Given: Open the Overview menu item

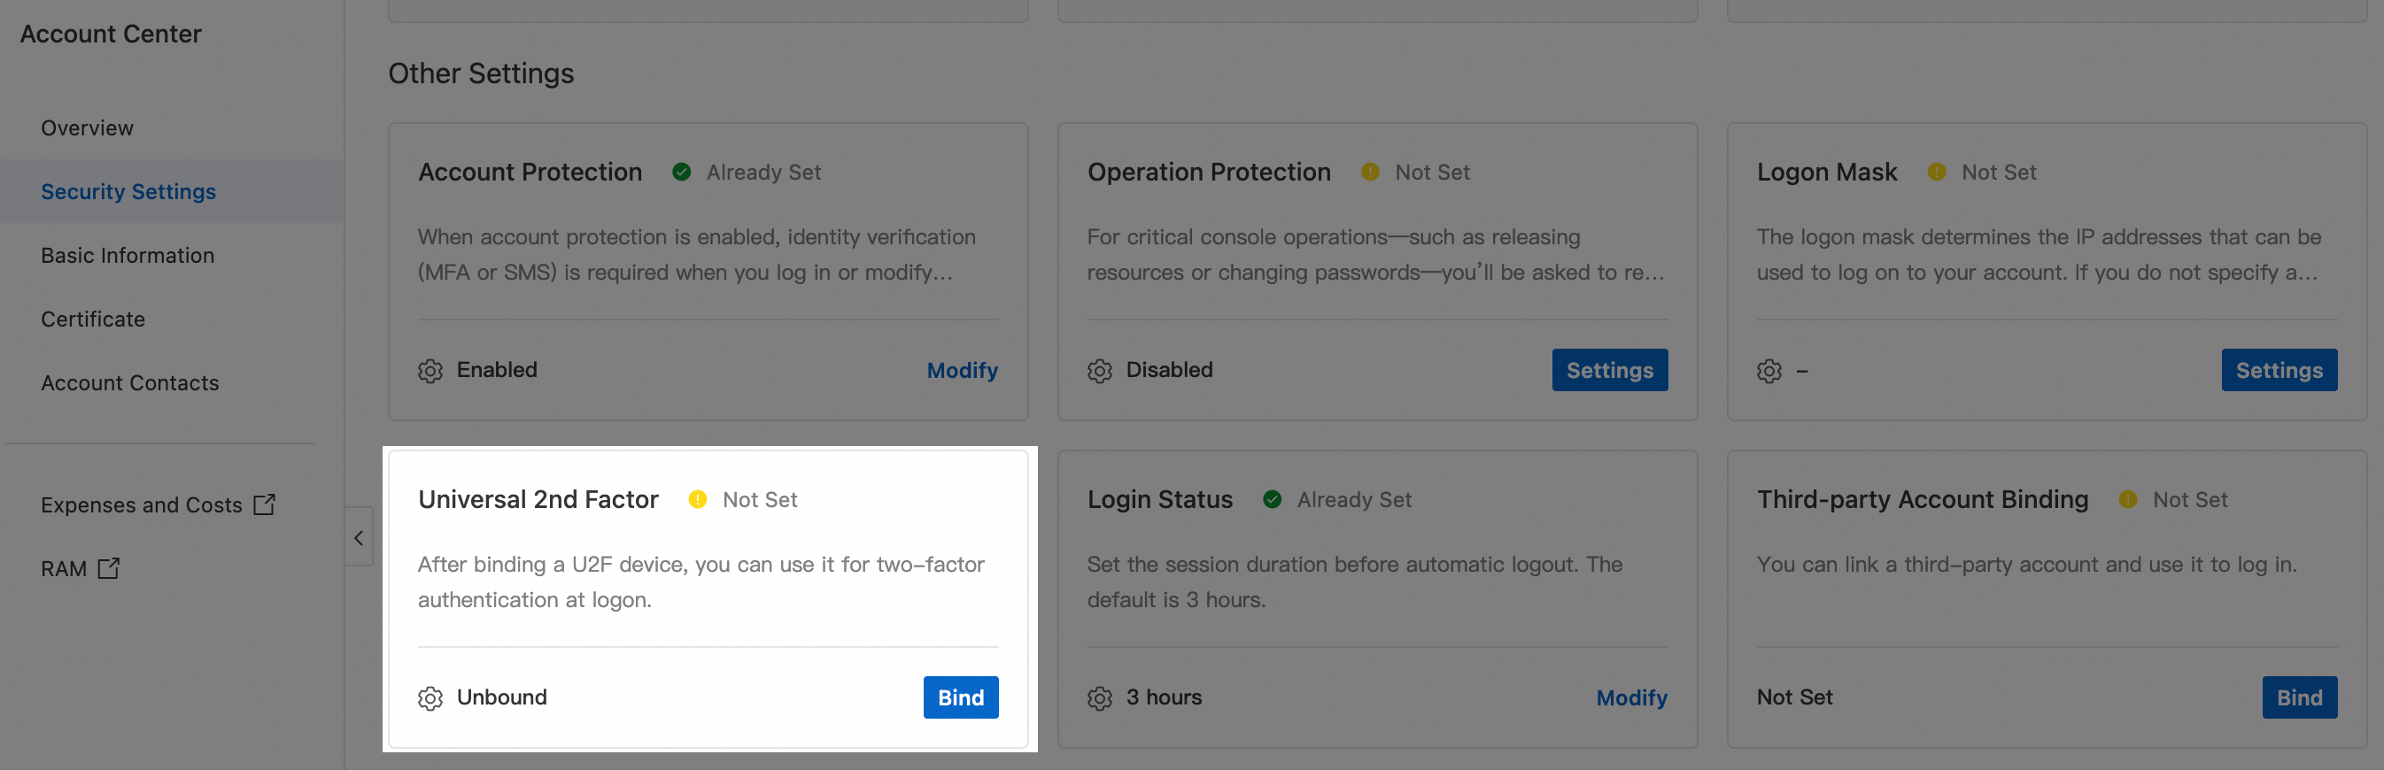Looking at the screenshot, I should (x=87, y=127).
